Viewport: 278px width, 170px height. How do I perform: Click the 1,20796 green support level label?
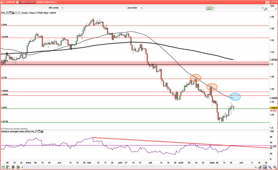[x=5, y=121]
